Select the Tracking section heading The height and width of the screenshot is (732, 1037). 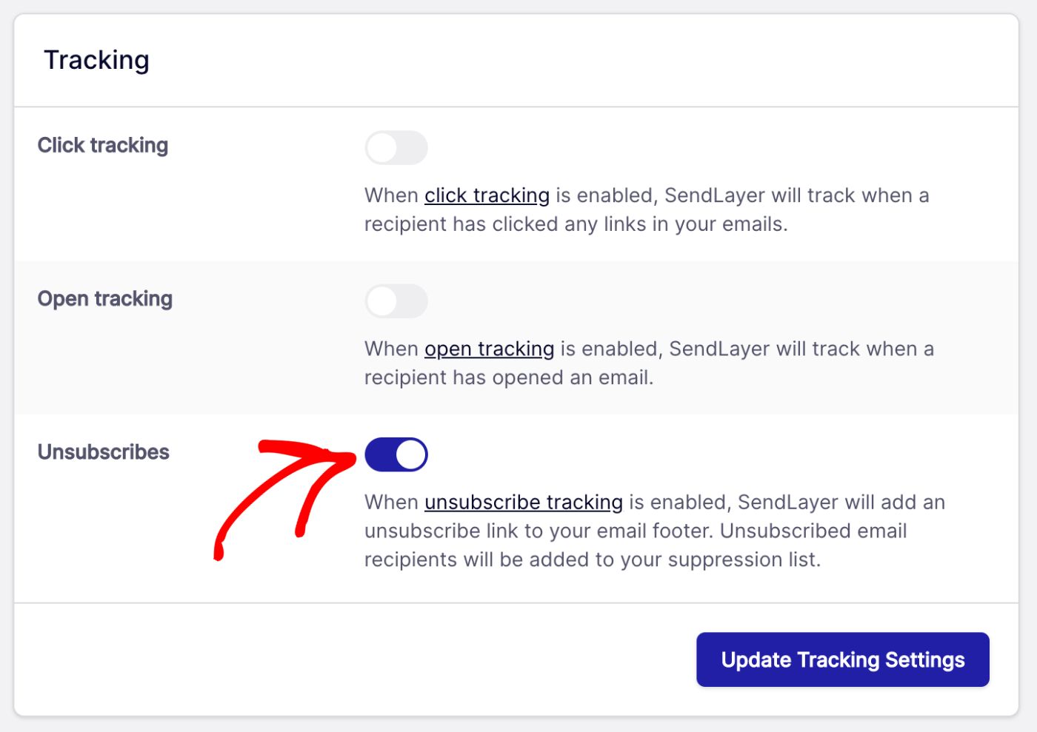(x=97, y=60)
